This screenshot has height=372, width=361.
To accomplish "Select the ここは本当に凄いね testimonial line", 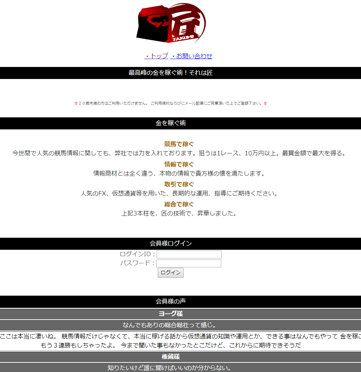I will coord(180,336).
